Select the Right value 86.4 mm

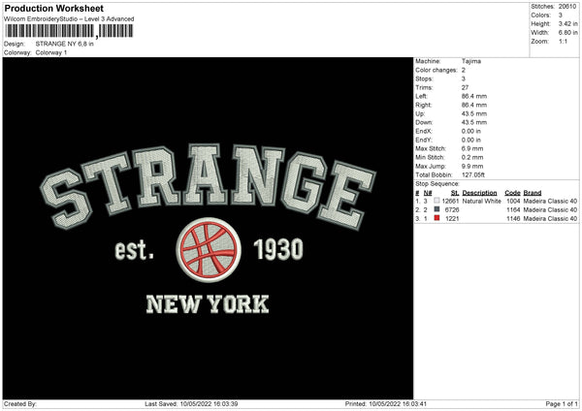click(x=474, y=105)
